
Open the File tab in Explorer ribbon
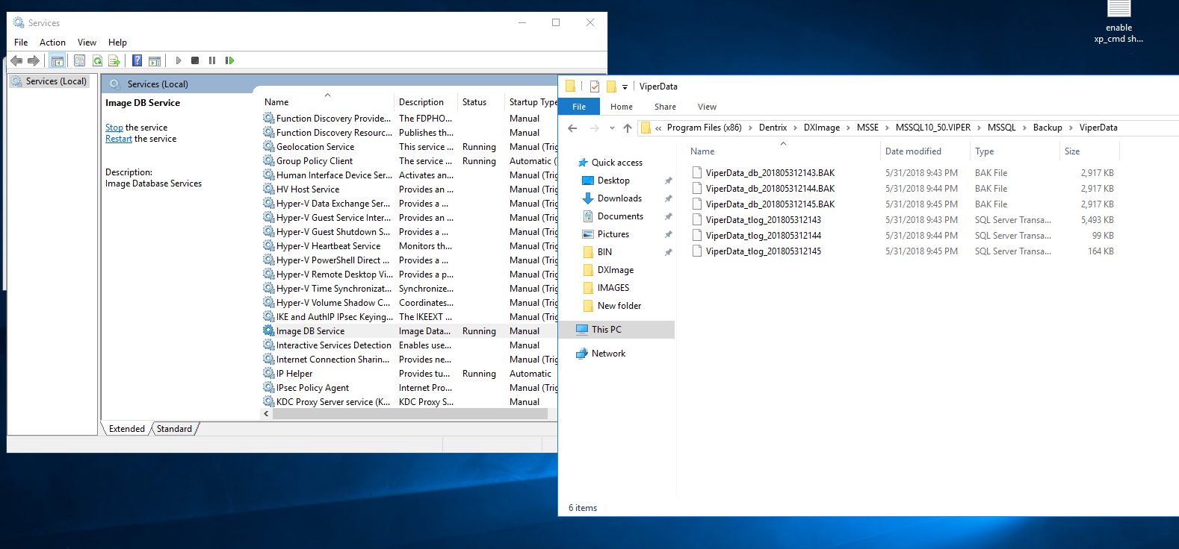point(579,107)
